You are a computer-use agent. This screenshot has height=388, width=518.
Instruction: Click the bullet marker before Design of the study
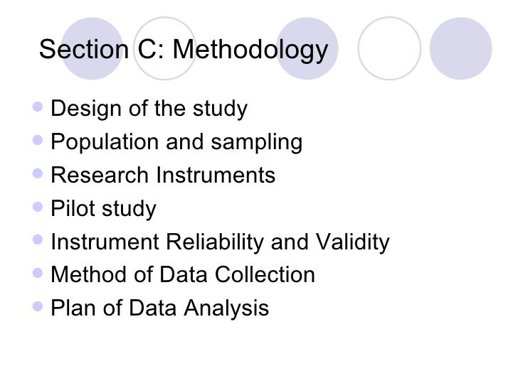43,109
